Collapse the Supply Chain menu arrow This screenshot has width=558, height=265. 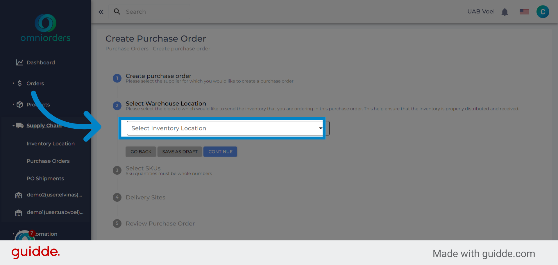point(13,126)
